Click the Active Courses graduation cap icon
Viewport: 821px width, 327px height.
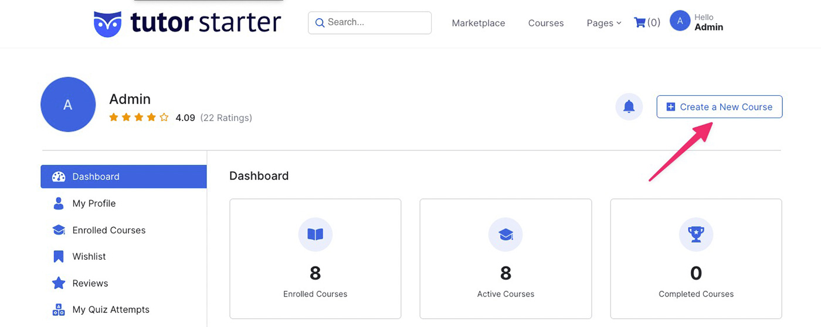pos(506,235)
